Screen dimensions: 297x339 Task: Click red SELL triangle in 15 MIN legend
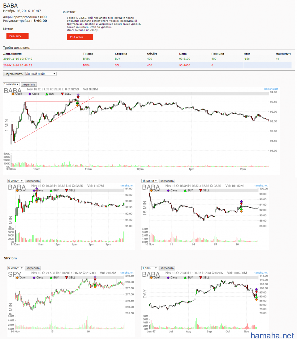(x=201, y=191)
